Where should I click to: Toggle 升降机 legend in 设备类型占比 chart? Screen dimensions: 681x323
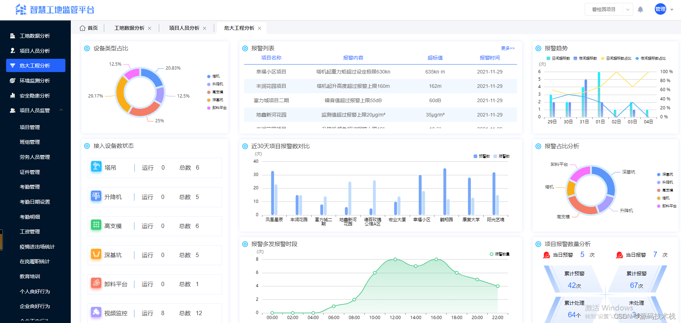click(215, 84)
